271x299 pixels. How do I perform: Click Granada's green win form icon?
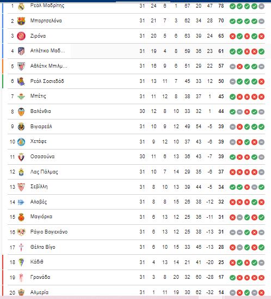pos(232,278)
